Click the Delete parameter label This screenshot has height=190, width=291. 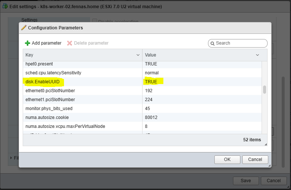[91, 43]
